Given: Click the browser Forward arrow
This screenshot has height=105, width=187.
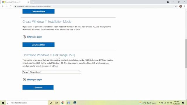Looking at the screenshot, I should [6, 6].
